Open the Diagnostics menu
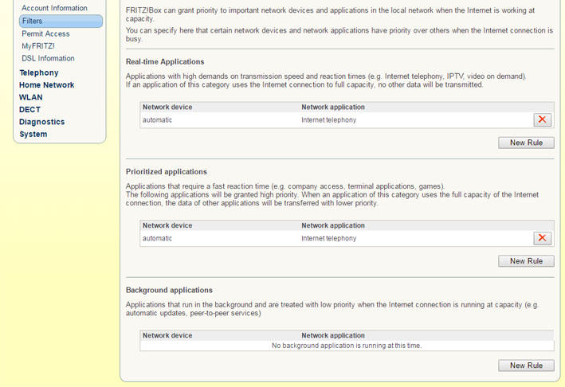565x387 pixels. tap(41, 122)
